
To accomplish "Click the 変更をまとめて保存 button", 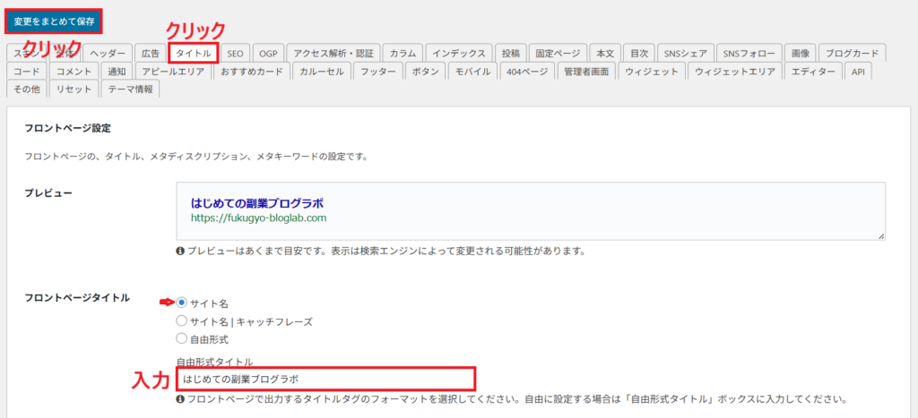I will coord(54,21).
